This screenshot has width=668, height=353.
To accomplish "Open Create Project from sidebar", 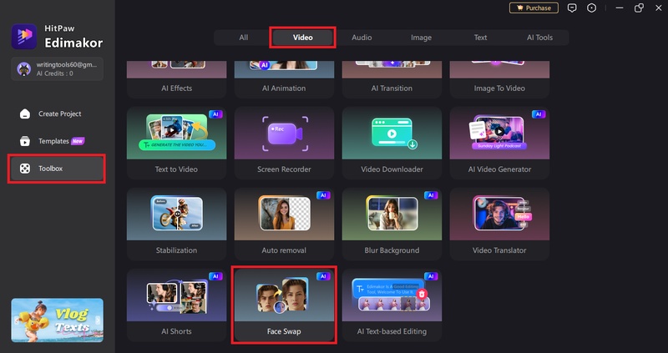I will point(57,113).
